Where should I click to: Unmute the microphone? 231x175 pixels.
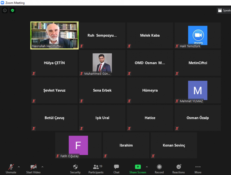tap(11, 169)
